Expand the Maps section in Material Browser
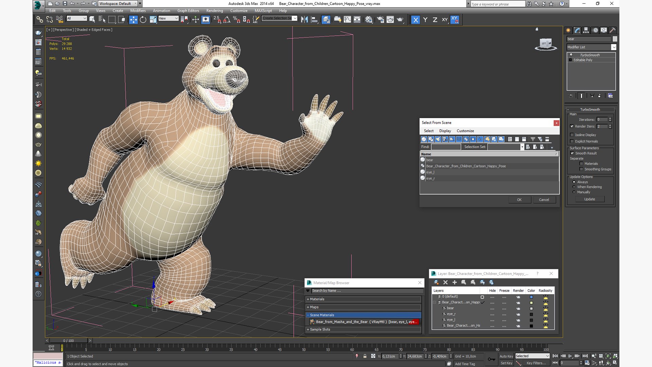Viewport: 652px width, 367px height. click(363, 307)
